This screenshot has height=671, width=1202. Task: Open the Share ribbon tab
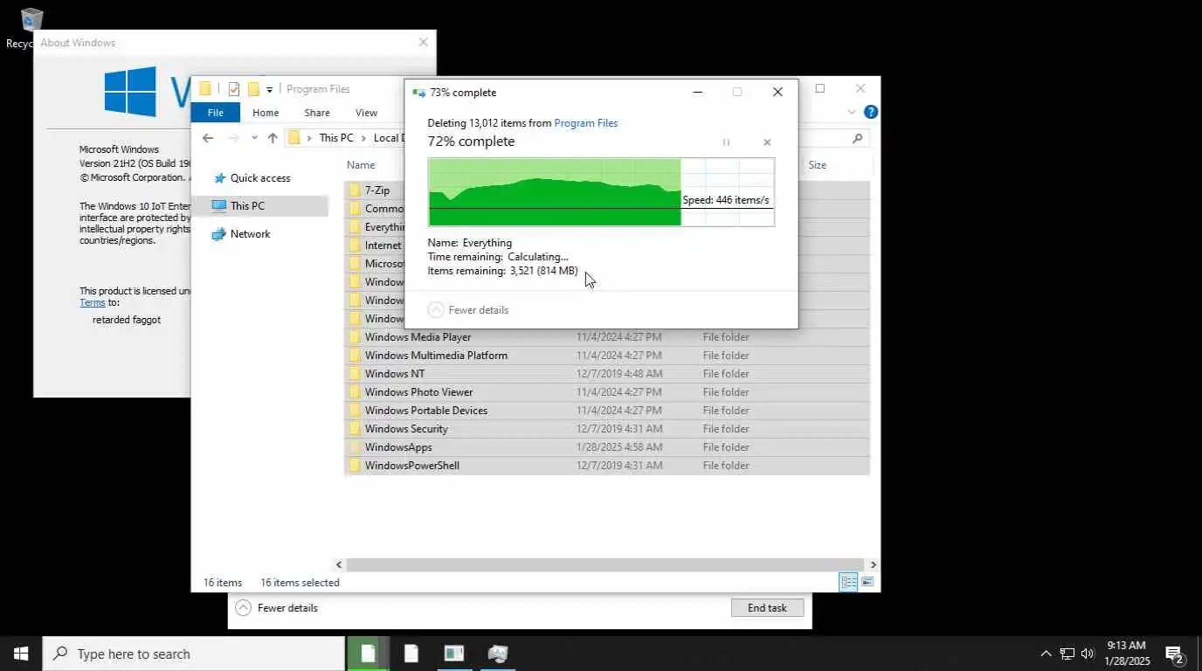click(317, 113)
